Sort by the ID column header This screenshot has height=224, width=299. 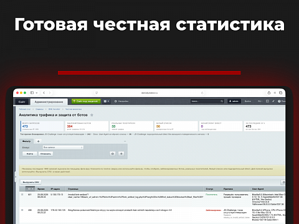click(x=31, y=189)
